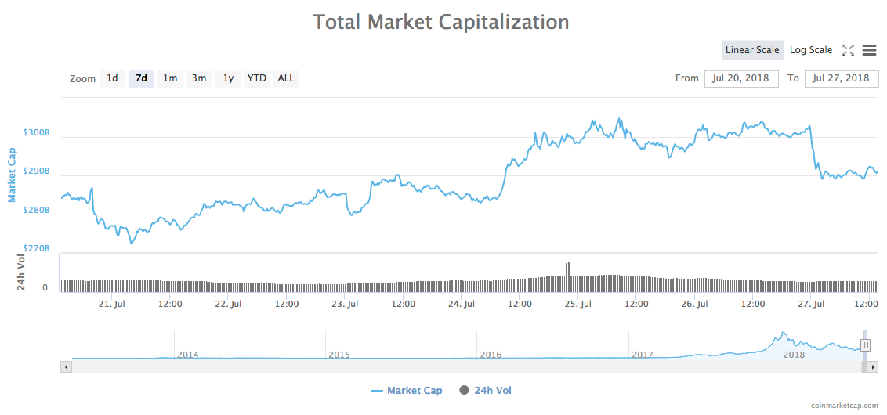Open the coinmarketcap.com credit link

pos(845,406)
